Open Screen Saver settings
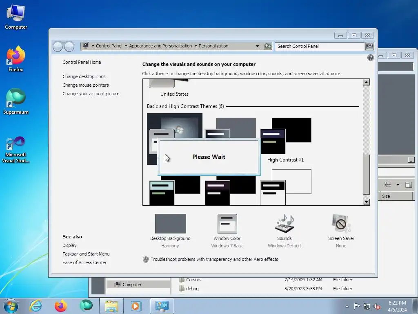The image size is (418, 314). [341, 231]
